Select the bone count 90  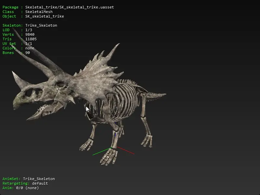[28, 53]
